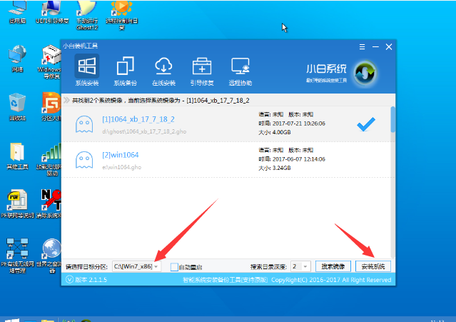The width and height of the screenshot is (456, 322).
Task: Open the PE联网等说明 PDF icon
Action: (x=17, y=203)
